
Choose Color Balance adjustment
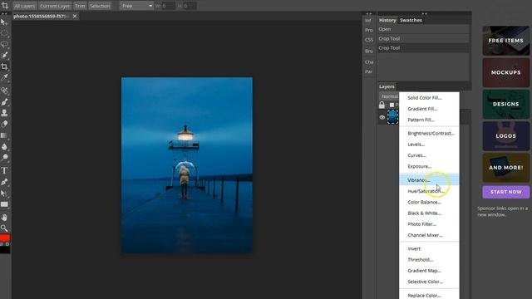[429, 202]
